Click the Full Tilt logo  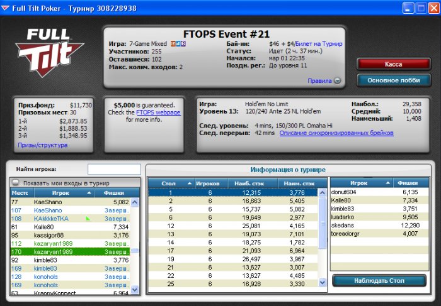click(50, 53)
